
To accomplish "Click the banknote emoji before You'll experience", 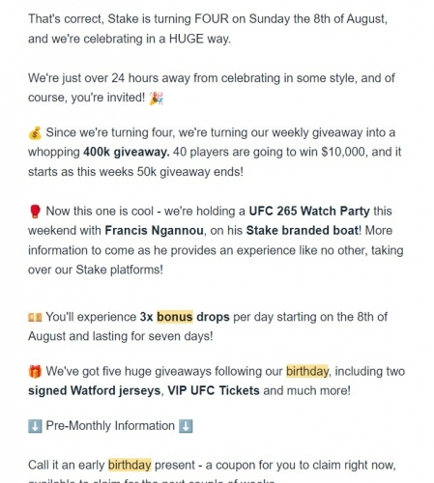I will (35, 318).
